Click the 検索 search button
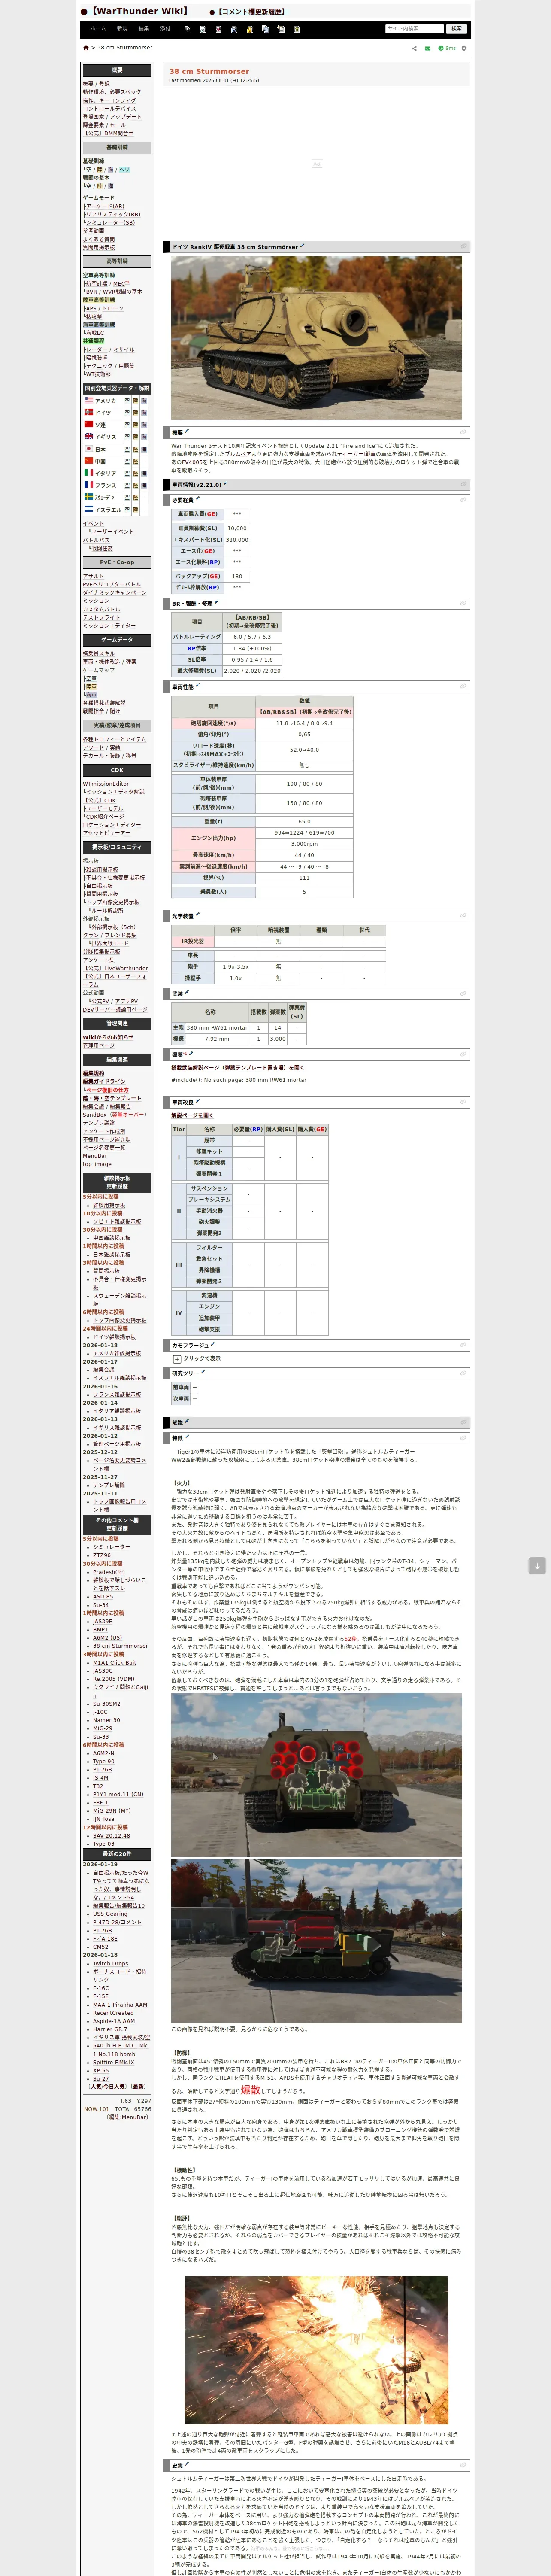This screenshot has height=2576, width=551. [457, 29]
